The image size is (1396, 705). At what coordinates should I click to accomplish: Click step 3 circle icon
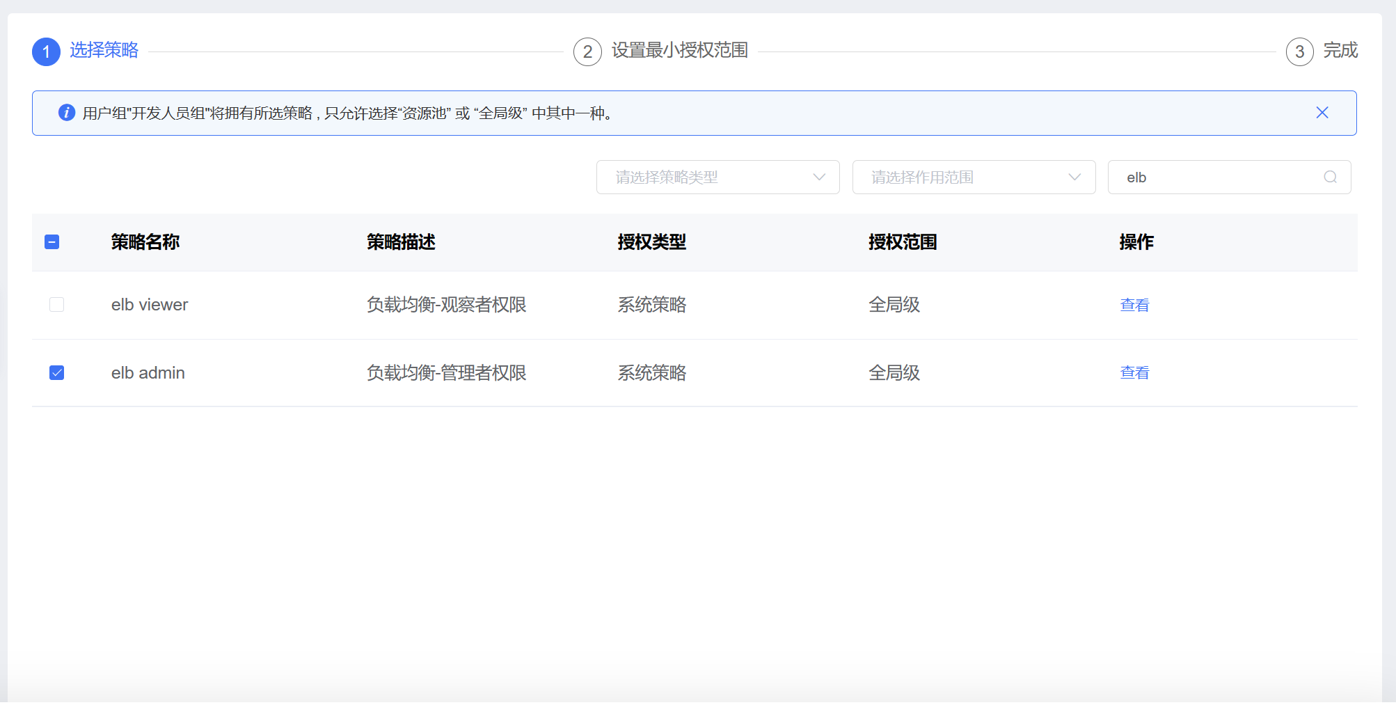1299,52
